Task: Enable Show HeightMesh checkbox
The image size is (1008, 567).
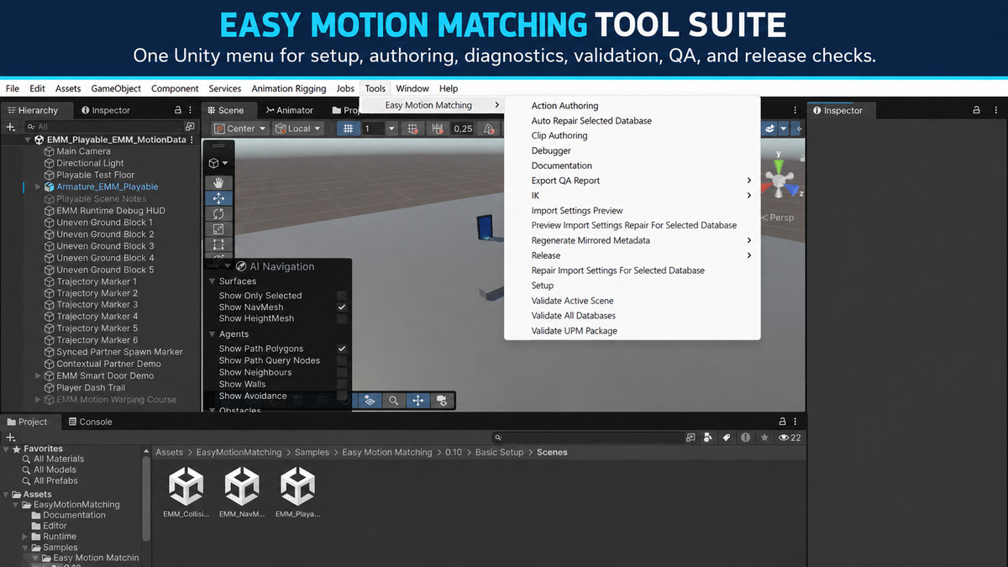Action: point(342,319)
